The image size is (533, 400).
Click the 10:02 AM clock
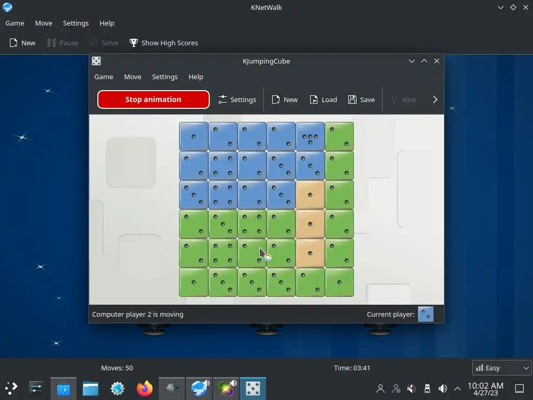coord(486,389)
